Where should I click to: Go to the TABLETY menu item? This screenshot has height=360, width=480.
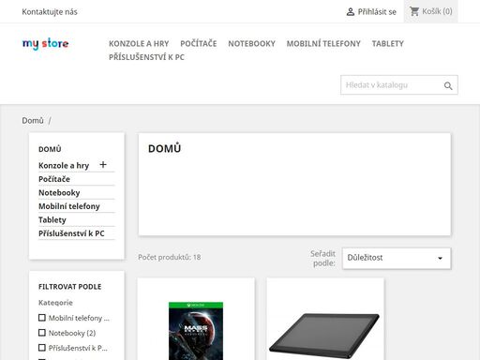click(x=388, y=44)
